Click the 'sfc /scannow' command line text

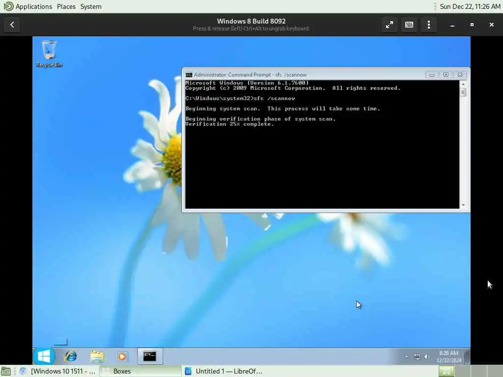point(274,98)
